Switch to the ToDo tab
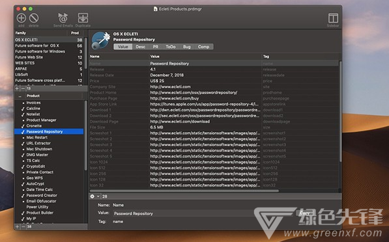Screen dimensions: 389x242 click(171, 47)
